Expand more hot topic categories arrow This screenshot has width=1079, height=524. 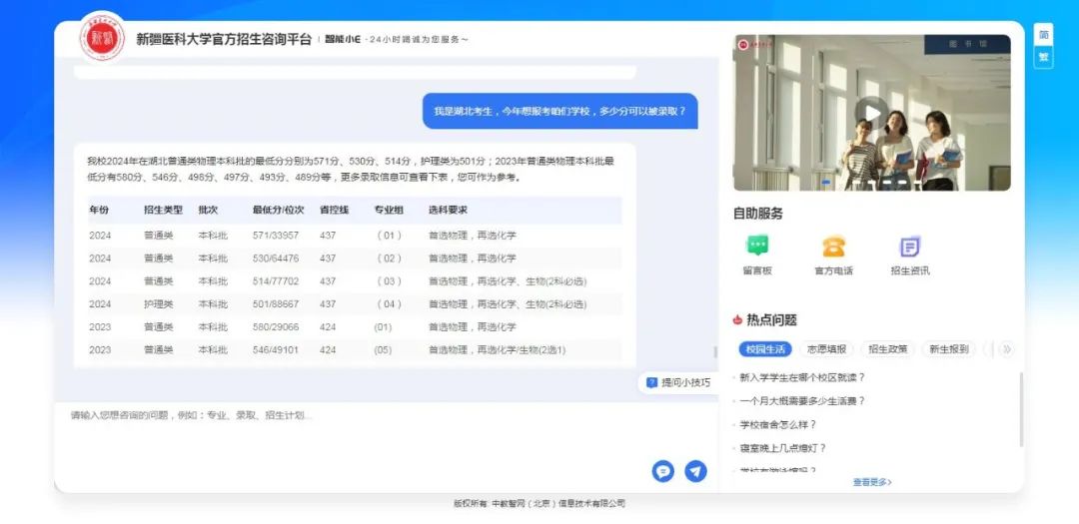coord(1006,349)
